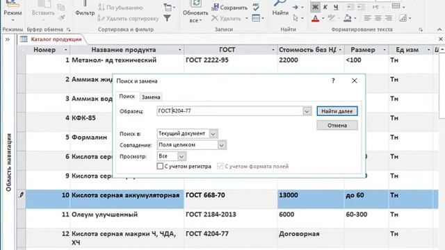Open the Форматирование текста dialog launcher

tap(421, 29)
